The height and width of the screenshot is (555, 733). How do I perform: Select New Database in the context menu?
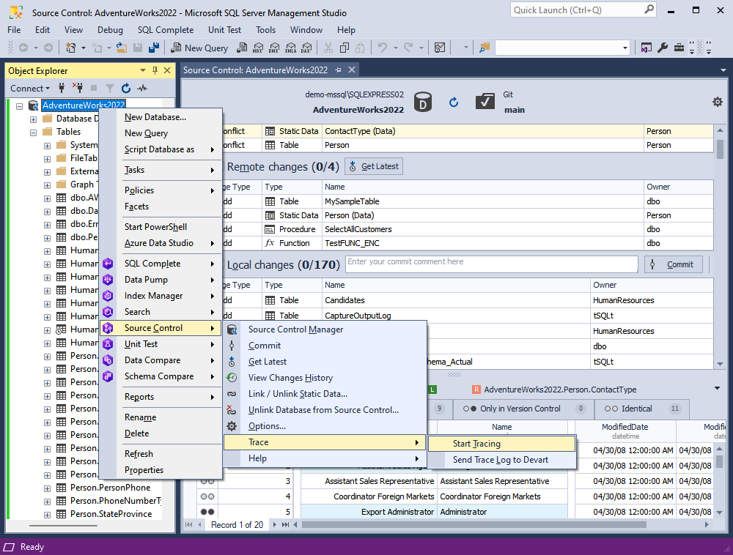pyautogui.click(x=161, y=117)
